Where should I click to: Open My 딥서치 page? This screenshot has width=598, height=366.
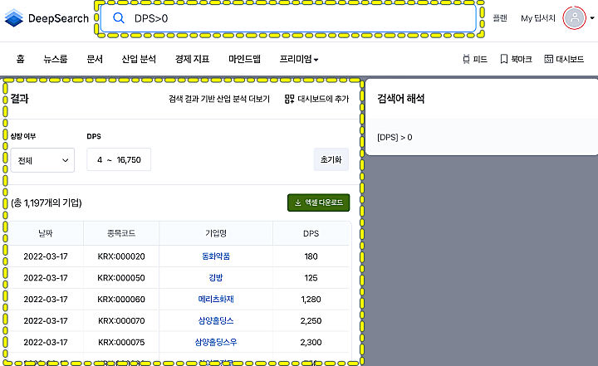click(x=538, y=18)
